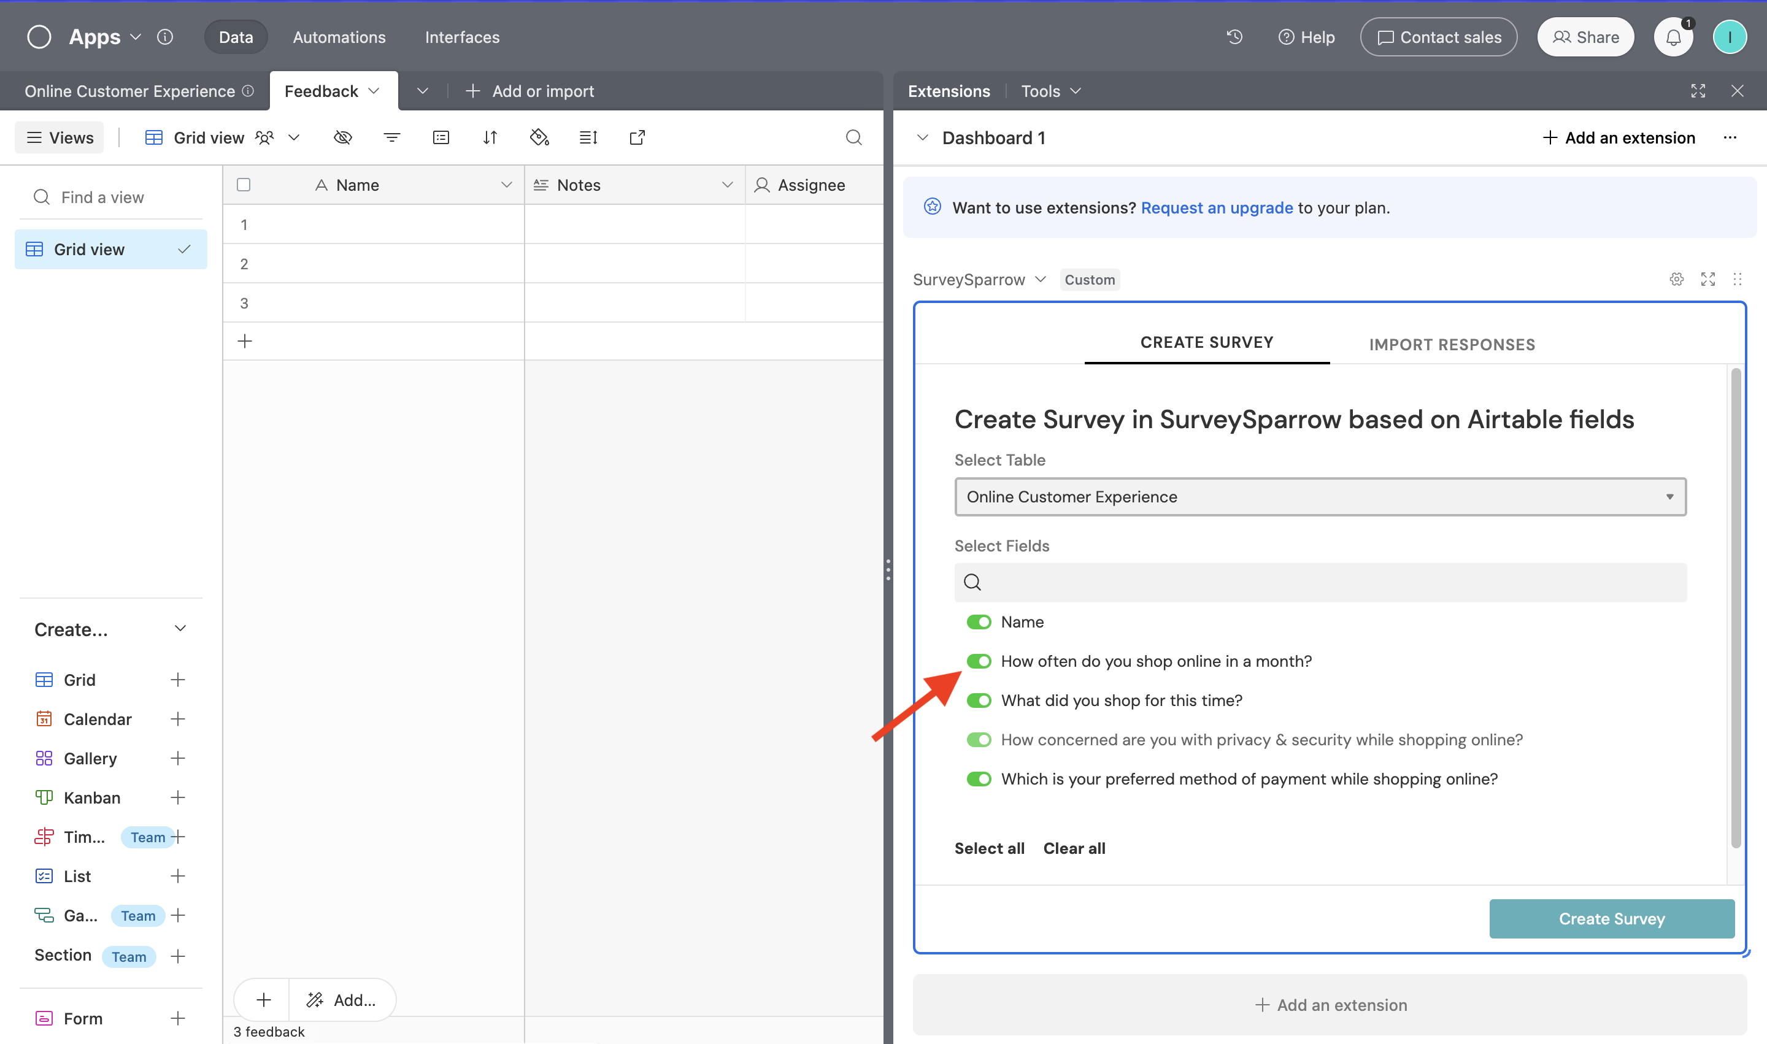The height and width of the screenshot is (1044, 1767).
Task: Click the Select Fields search box
Action: click(1320, 581)
